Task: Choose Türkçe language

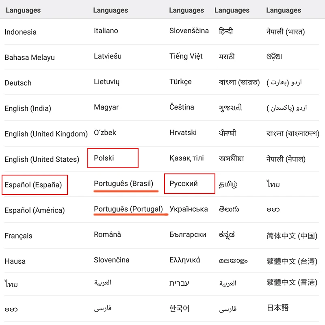Action: pos(180,82)
